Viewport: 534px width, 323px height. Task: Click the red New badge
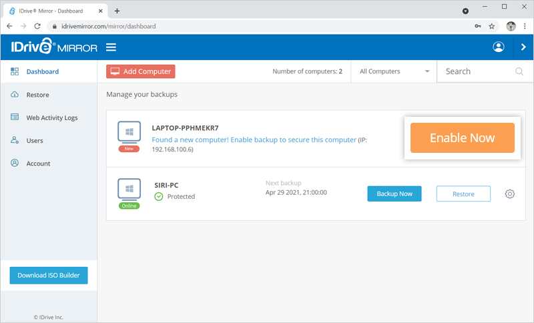coord(129,149)
